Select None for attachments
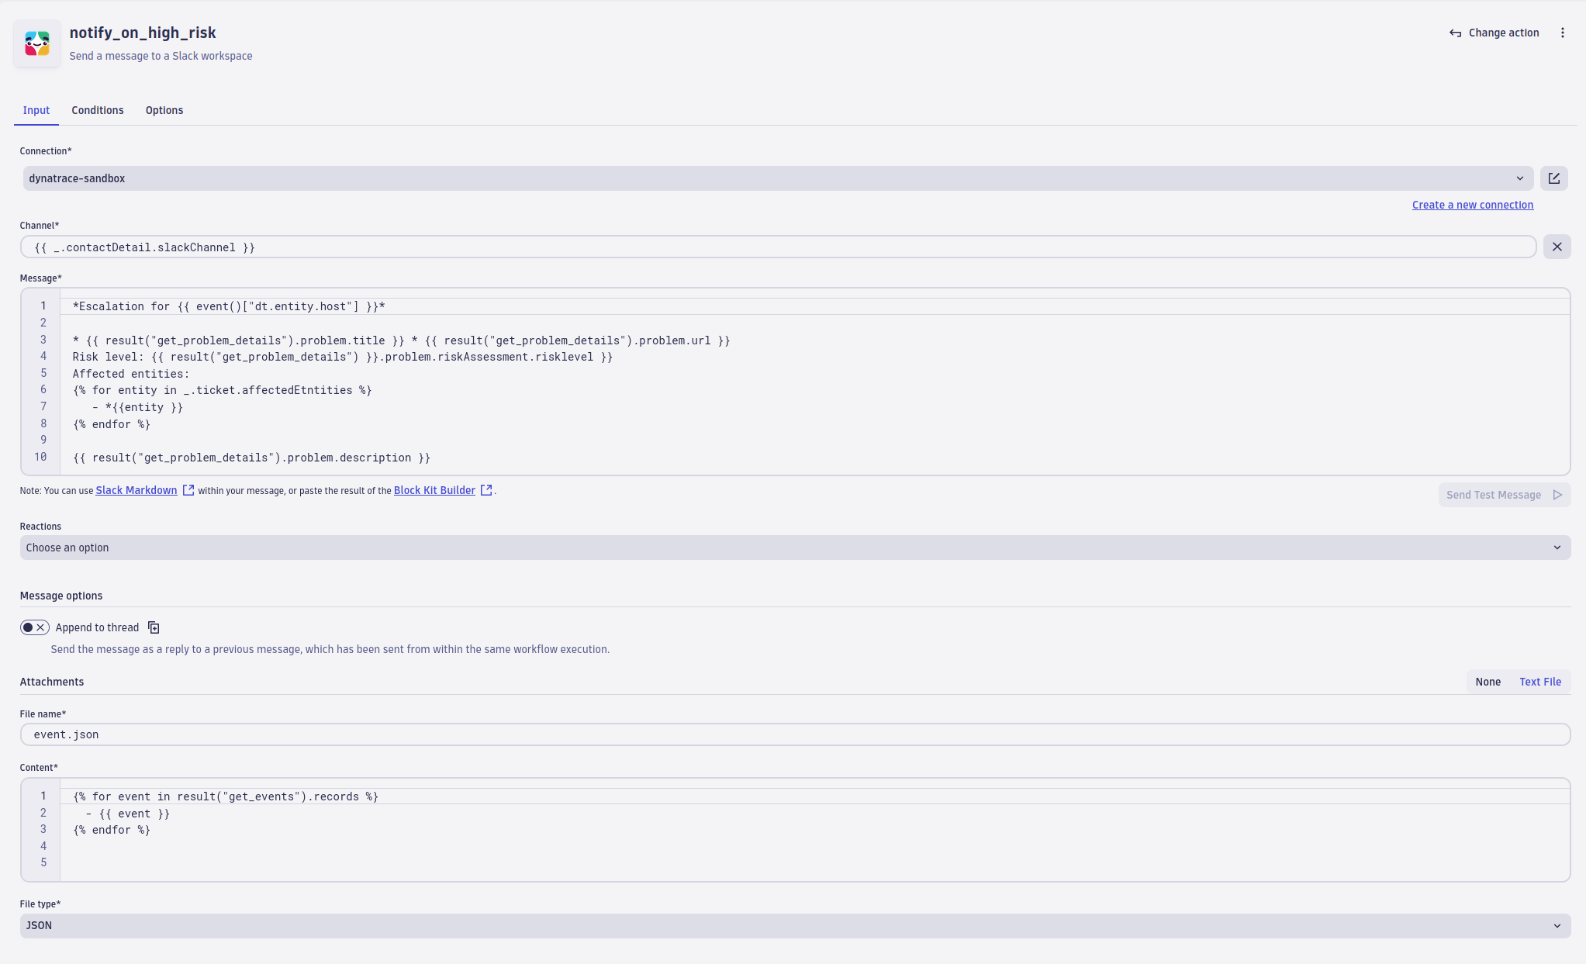The image size is (1586, 964). pos(1488,682)
